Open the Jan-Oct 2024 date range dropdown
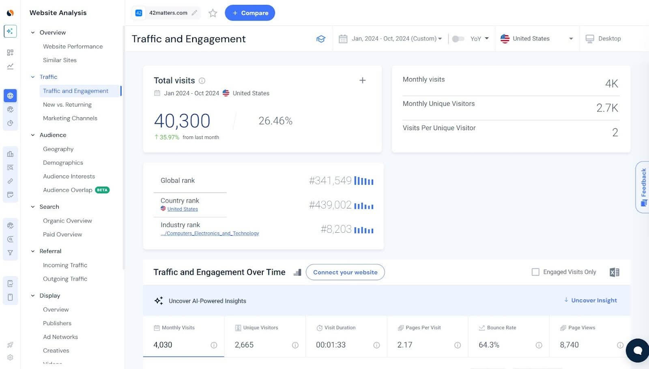The image size is (649, 369). [391, 39]
